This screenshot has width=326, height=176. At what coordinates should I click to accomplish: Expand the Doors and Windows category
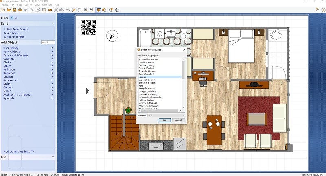(x=28, y=55)
